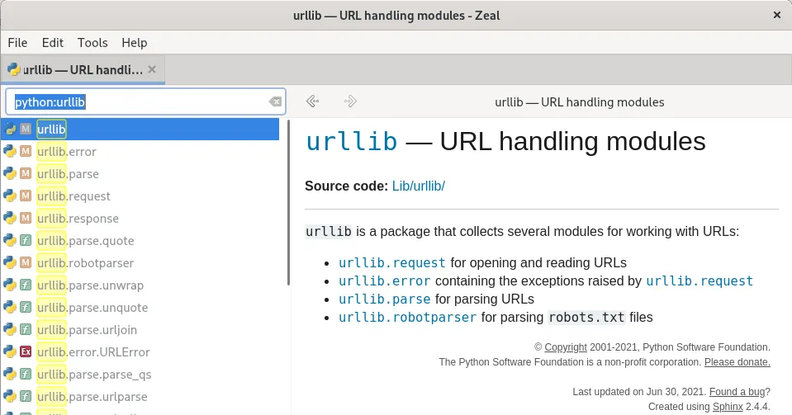Image resolution: width=792 pixels, height=415 pixels.
Task: Select urllib.parse.urljoin in results list
Action: 140,329
